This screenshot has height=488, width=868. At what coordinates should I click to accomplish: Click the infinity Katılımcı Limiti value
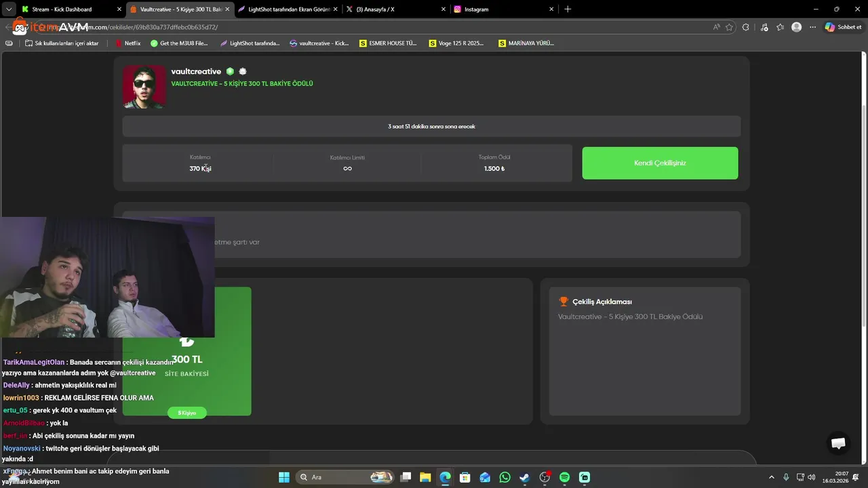347,169
